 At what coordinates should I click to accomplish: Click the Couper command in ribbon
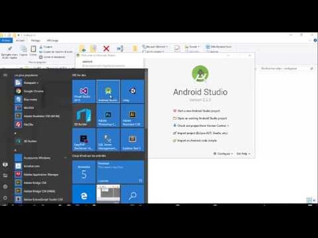click(46, 47)
